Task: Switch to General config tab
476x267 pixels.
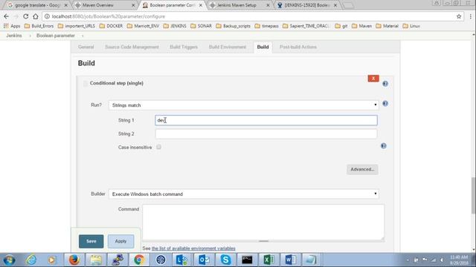Action: click(x=86, y=47)
